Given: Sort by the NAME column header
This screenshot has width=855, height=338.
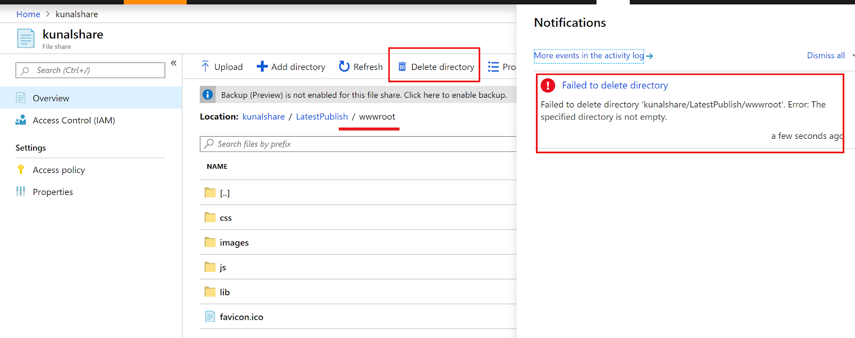Looking at the screenshot, I should pyautogui.click(x=217, y=167).
